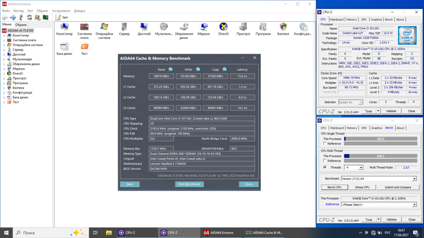The height and width of the screenshot is (238, 424).
Task: Click the Multi Thread This Processor score bar
Action: [x=381, y=156]
